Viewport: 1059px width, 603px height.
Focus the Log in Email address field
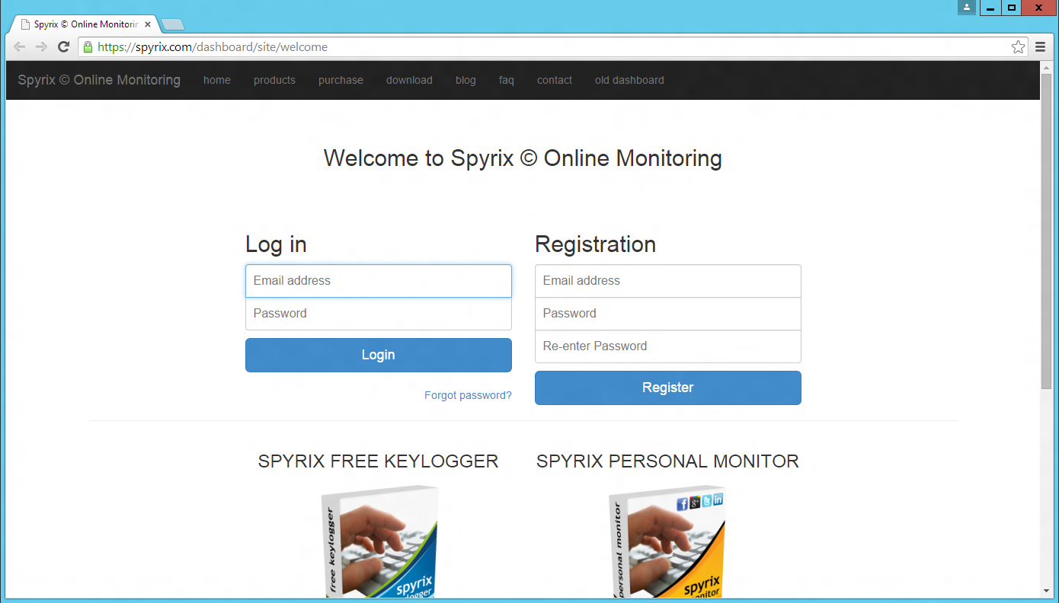(x=379, y=281)
